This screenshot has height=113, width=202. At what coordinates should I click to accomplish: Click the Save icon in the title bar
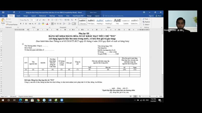(3, 12)
